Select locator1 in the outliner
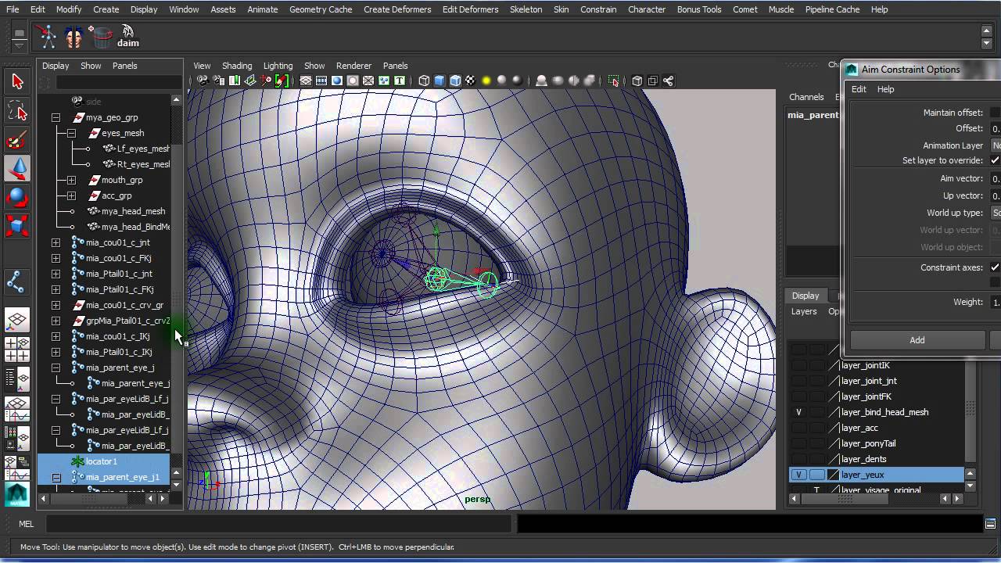The height and width of the screenshot is (563, 1001). tap(102, 461)
